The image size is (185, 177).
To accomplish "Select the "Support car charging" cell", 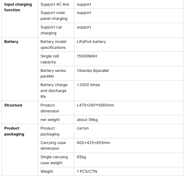I will [x=51, y=30].
